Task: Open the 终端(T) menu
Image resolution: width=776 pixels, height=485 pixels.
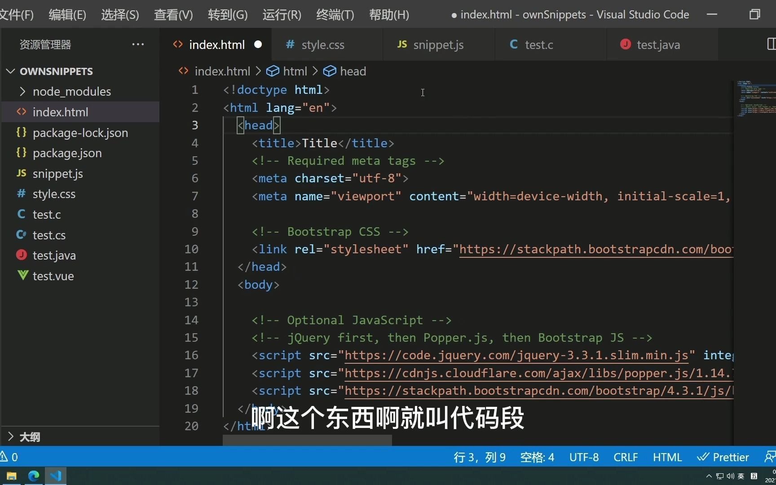Action: pyautogui.click(x=335, y=14)
